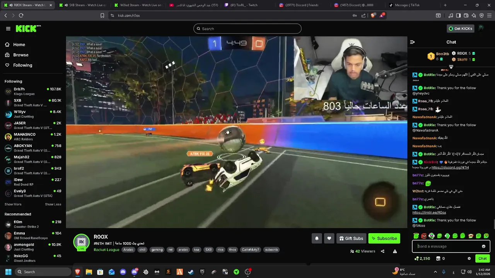The height and width of the screenshot is (278, 495).
Task: Open the system tray hidden icons chevron
Action: (x=435, y=272)
